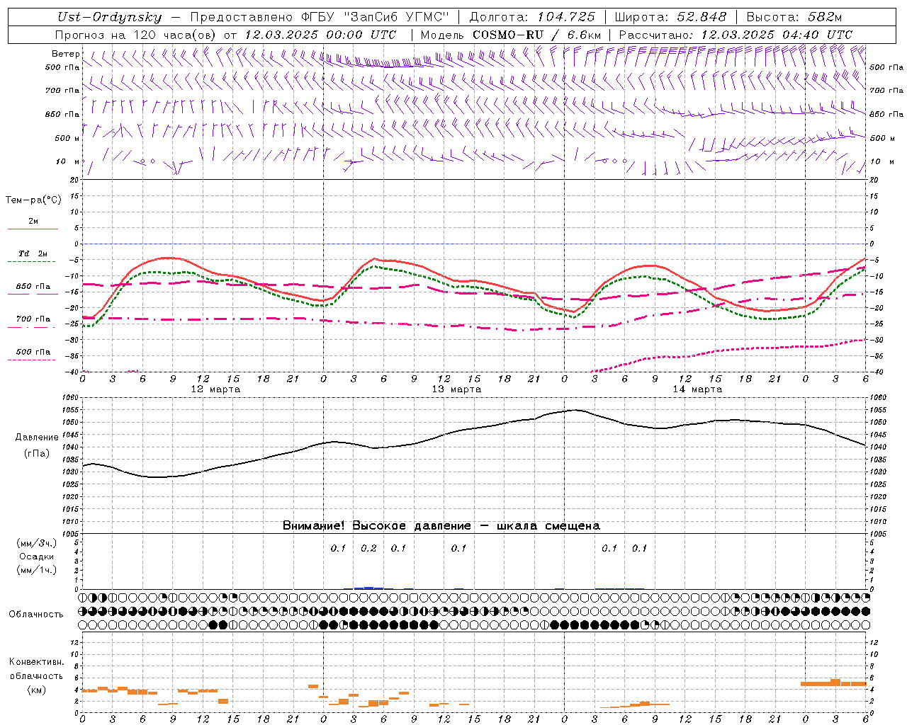Select the 850 гПа temperature legend entry

[x=33, y=286]
